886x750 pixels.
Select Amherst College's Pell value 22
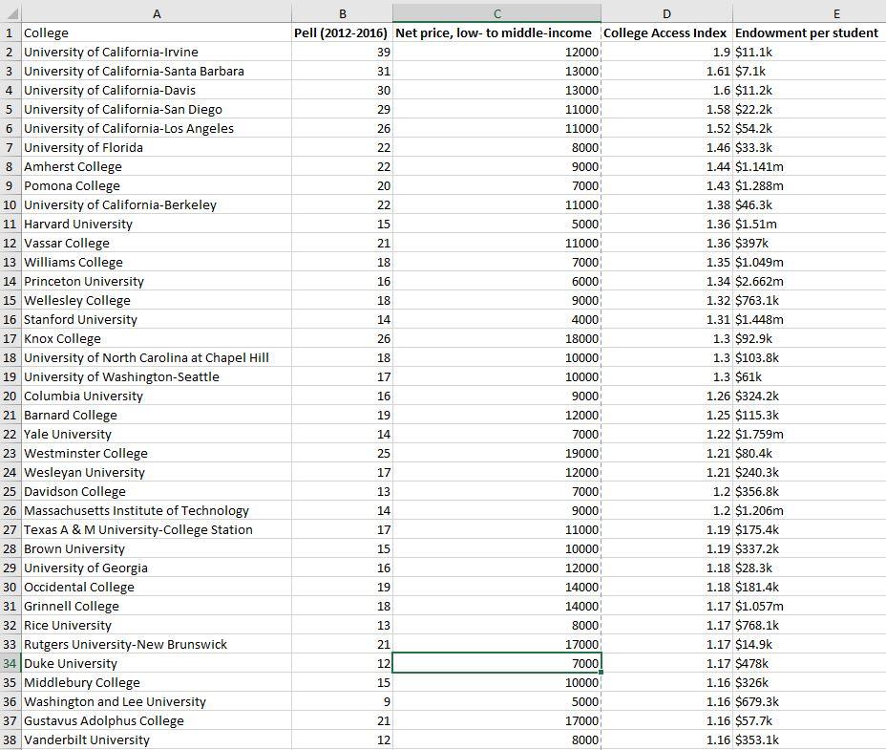(342, 166)
